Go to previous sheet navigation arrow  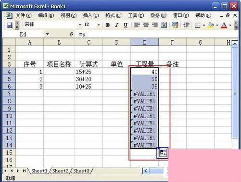[12, 171]
